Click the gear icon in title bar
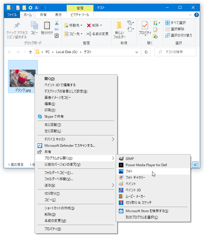The image size is (204, 237). tap(30, 7)
